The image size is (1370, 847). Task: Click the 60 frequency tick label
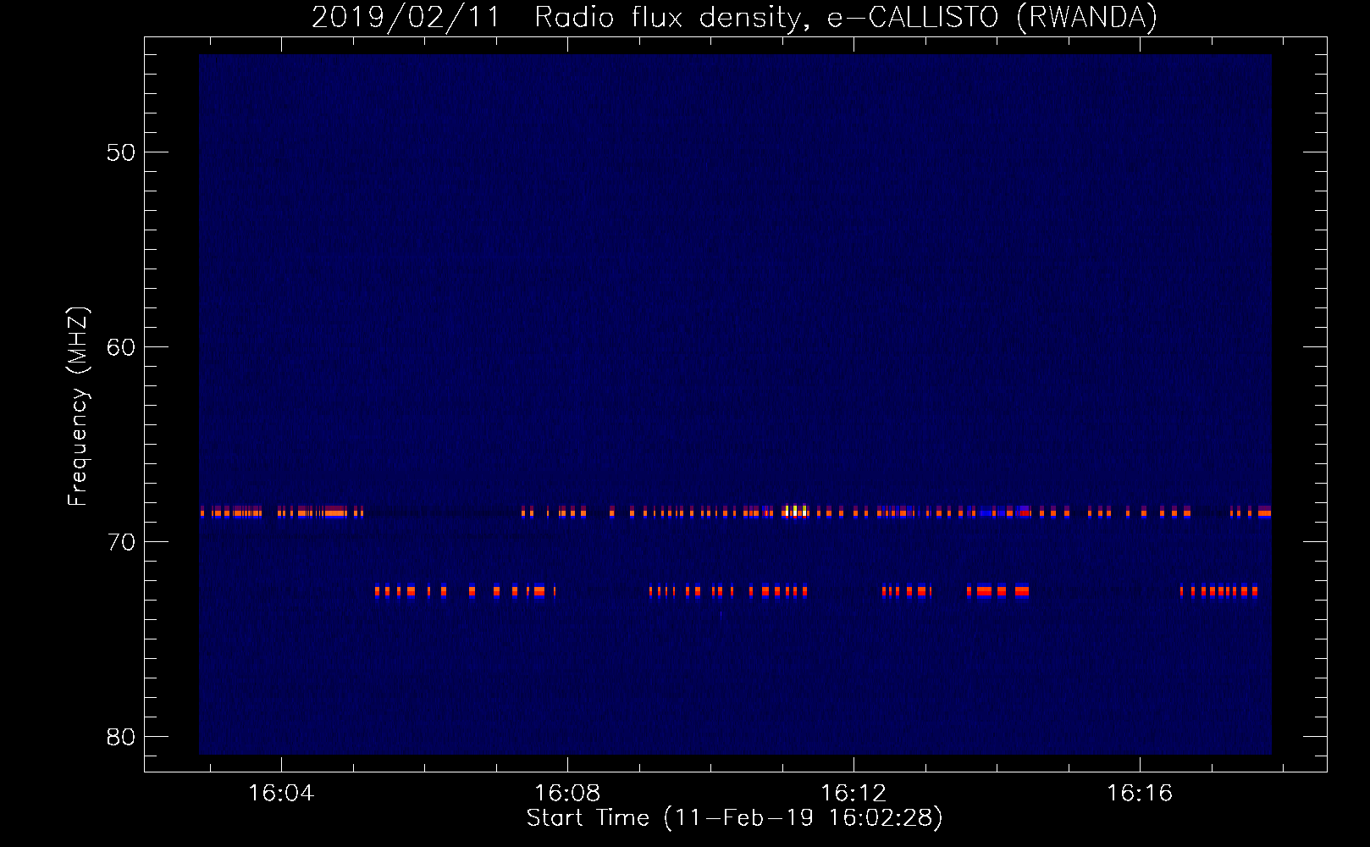click(x=121, y=347)
